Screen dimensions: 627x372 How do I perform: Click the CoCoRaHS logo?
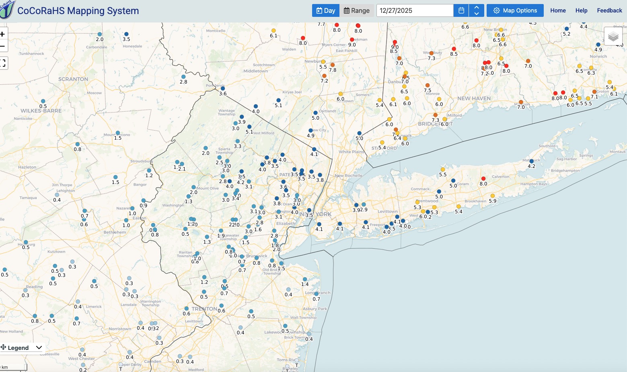pyautogui.click(x=7, y=10)
